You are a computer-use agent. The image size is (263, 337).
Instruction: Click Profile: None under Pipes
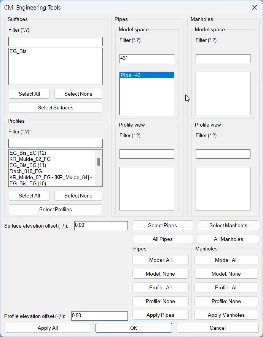tap(161, 301)
